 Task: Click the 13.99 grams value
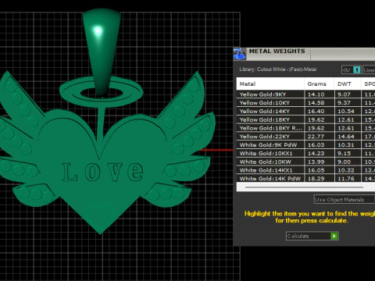[316, 162]
